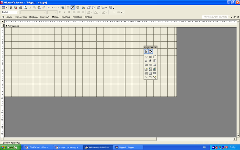Open Print Preview from the toolbar
This screenshot has width=240, height=150.
(25, 7)
